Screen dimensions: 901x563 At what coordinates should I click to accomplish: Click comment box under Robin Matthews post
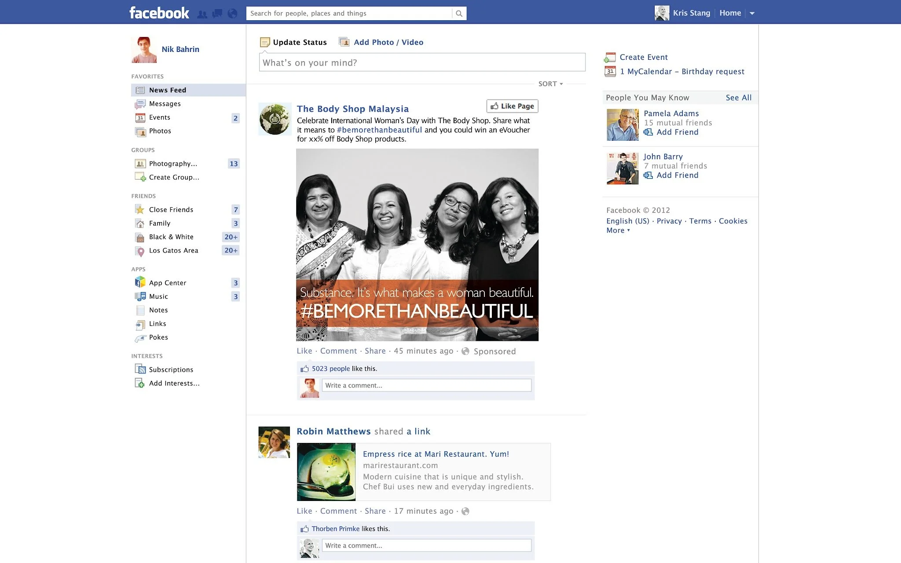[x=427, y=545]
